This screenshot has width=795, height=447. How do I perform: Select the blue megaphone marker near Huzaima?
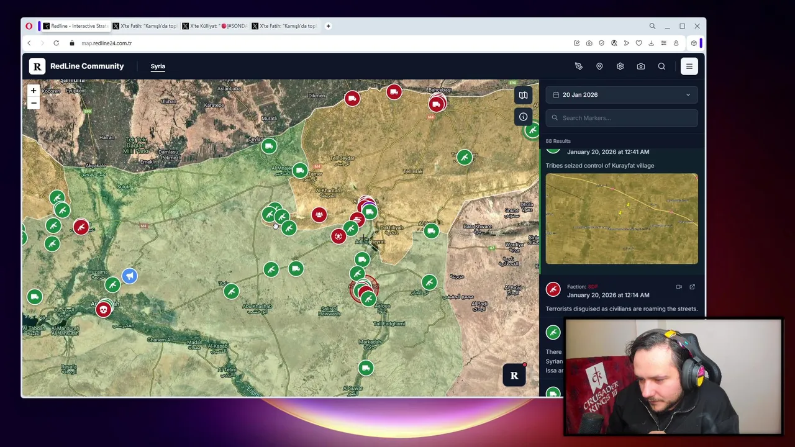click(x=129, y=276)
